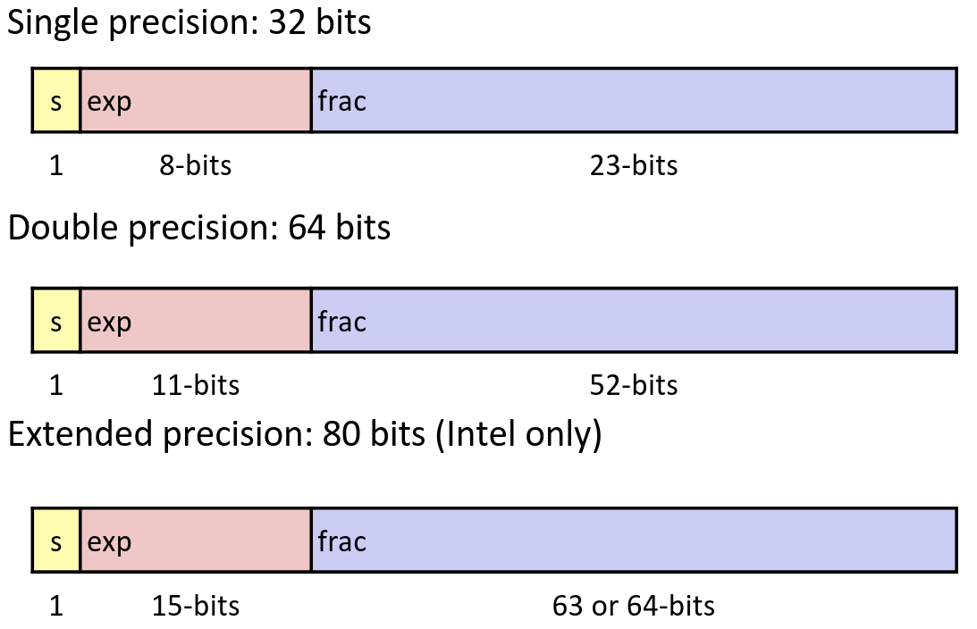Click the blue frac field of extended precision
The image size is (977, 629).
click(x=635, y=540)
